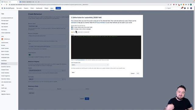Expand the Filters menu
Screen dimensions: 195x110
tap(32, 8)
